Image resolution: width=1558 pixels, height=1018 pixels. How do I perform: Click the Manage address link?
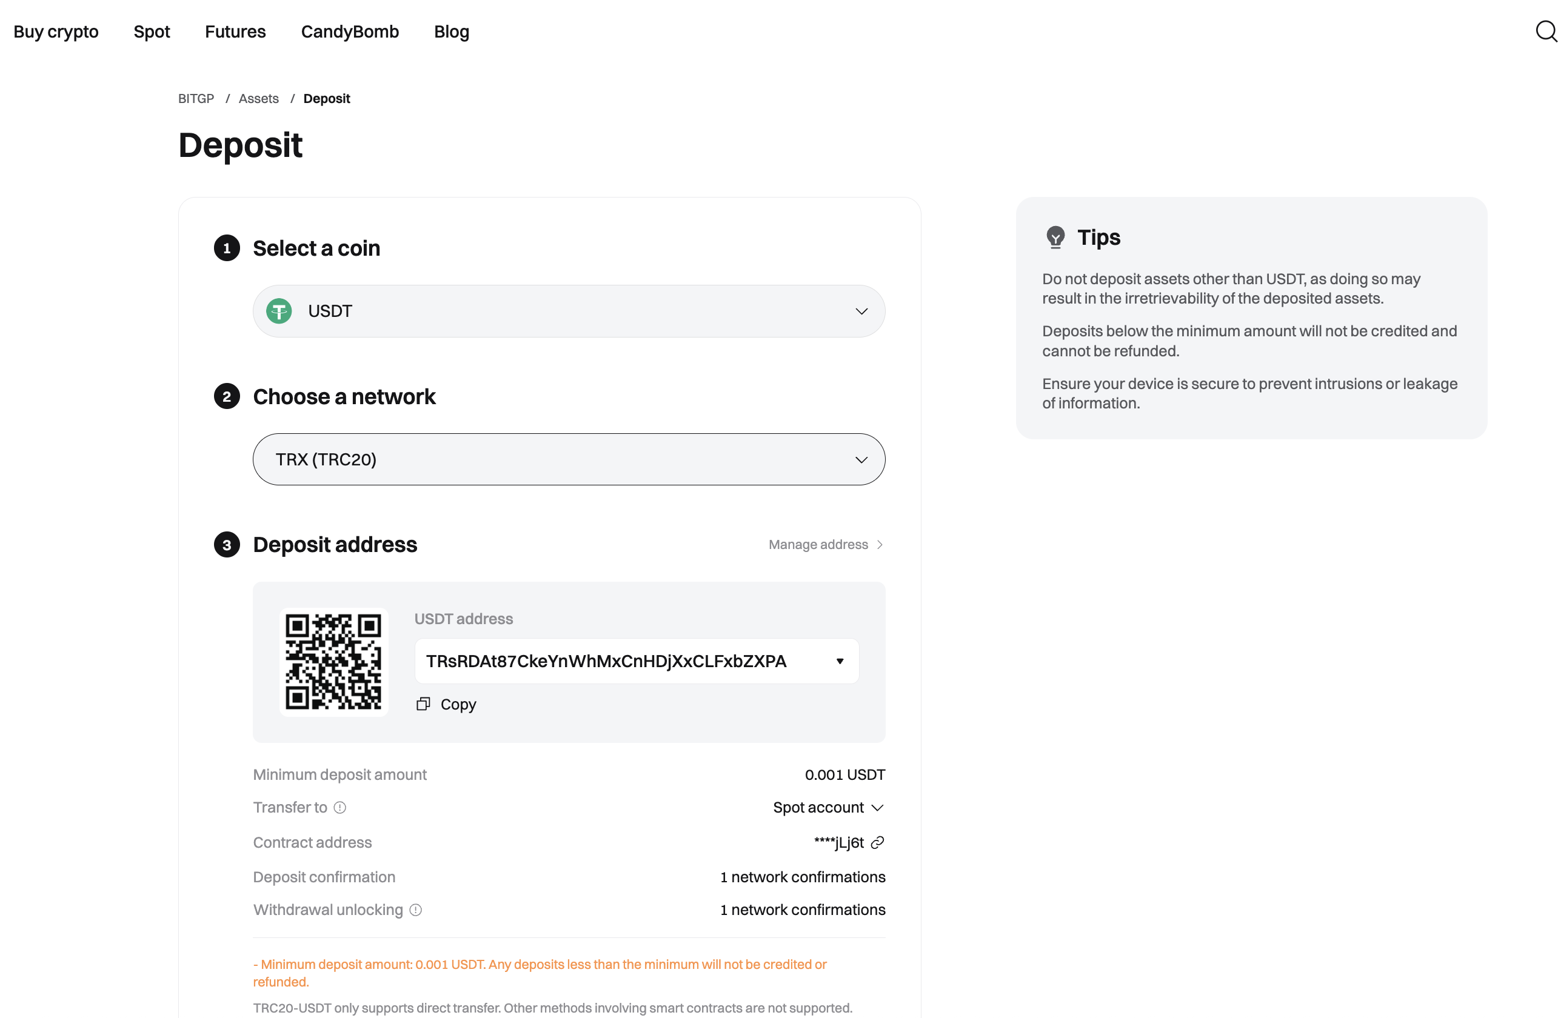pos(818,544)
